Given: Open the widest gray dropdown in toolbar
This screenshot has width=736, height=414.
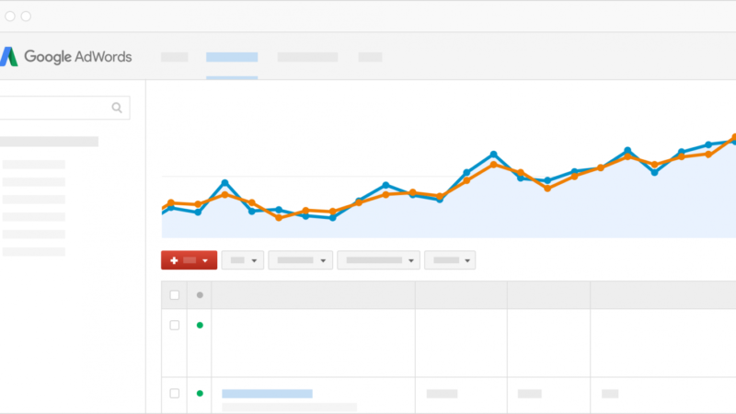Looking at the screenshot, I should pyautogui.click(x=378, y=260).
